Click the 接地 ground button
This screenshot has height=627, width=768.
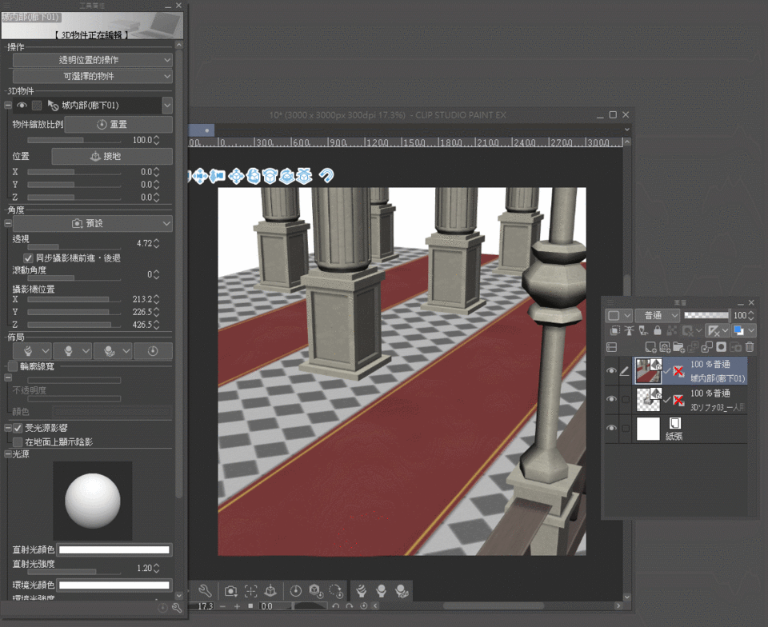(112, 157)
